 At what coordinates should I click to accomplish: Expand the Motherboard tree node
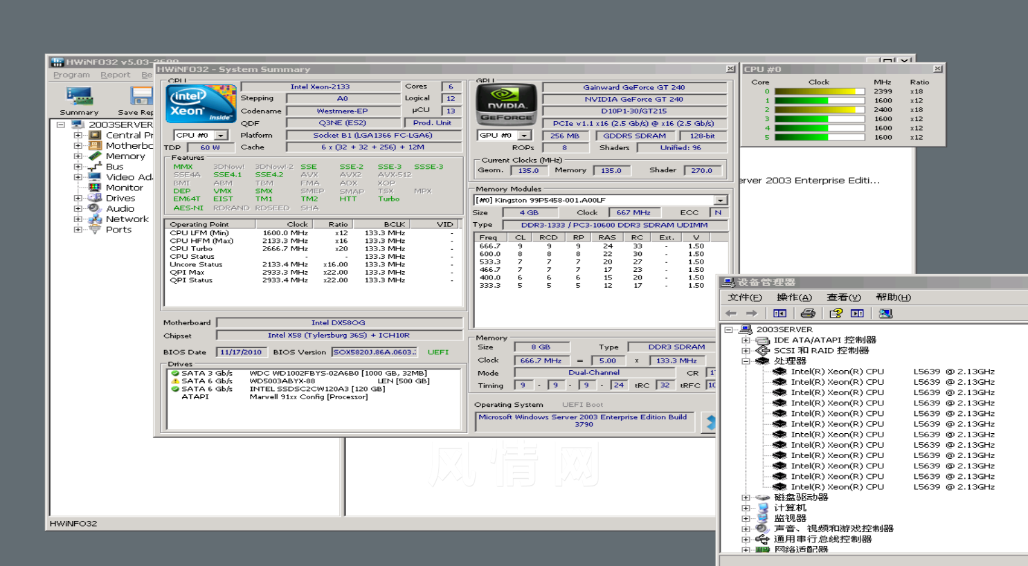pos(78,146)
